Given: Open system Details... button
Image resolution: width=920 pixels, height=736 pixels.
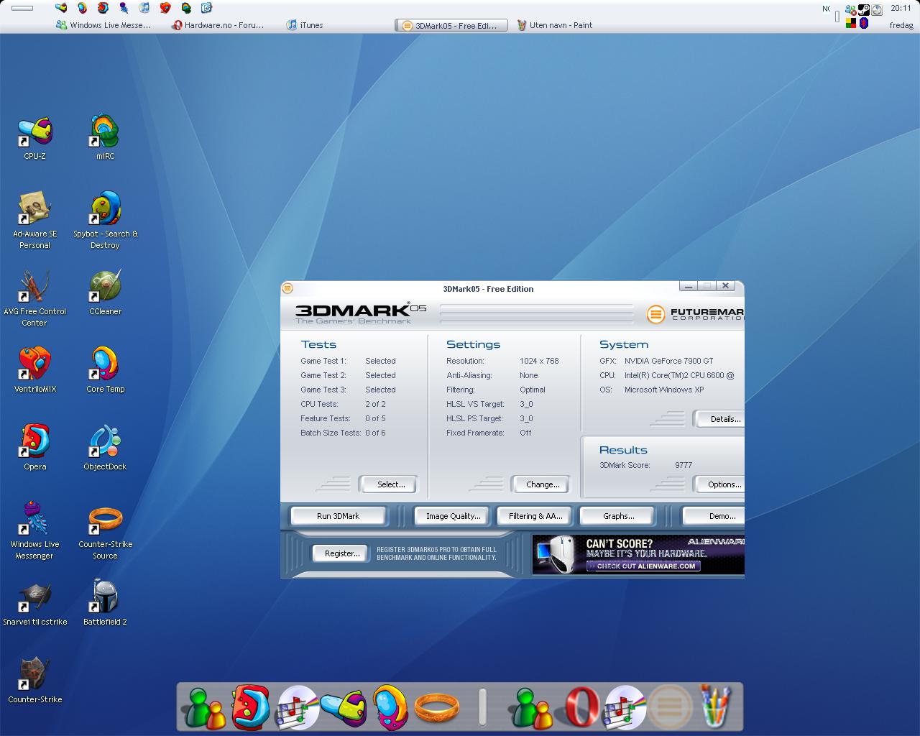Looking at the screenshot, I should point(719,419).
